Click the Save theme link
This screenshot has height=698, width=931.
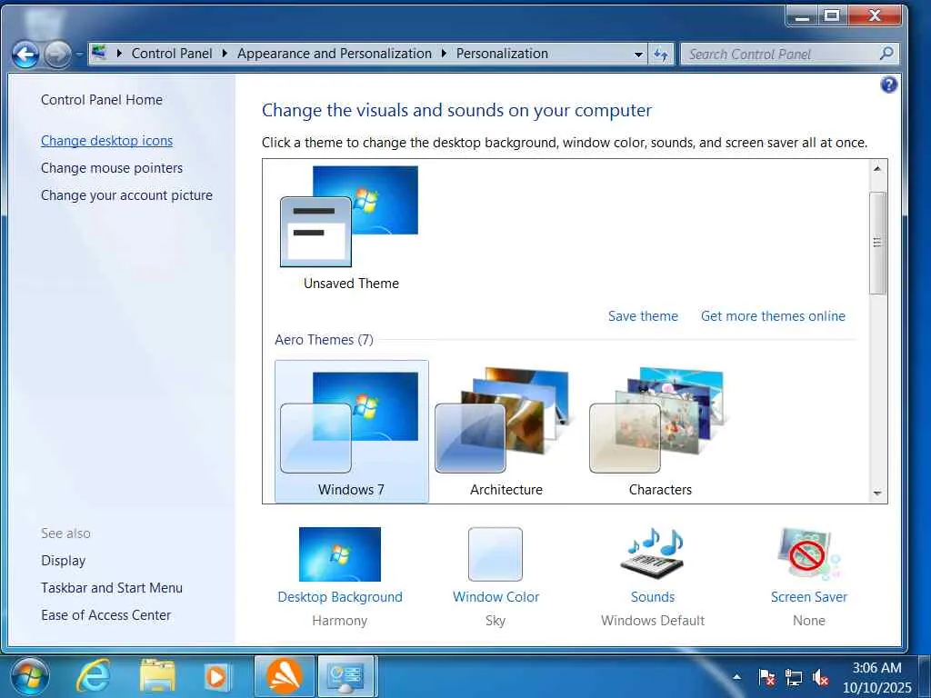643,316
